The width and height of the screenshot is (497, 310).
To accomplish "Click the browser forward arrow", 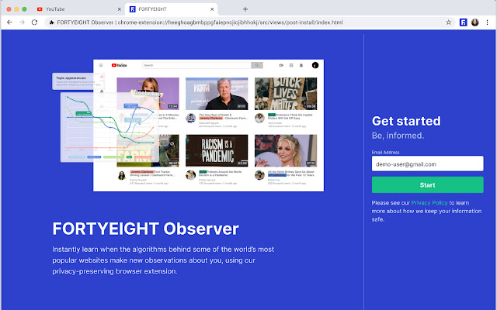I will [x=22, y=22].
